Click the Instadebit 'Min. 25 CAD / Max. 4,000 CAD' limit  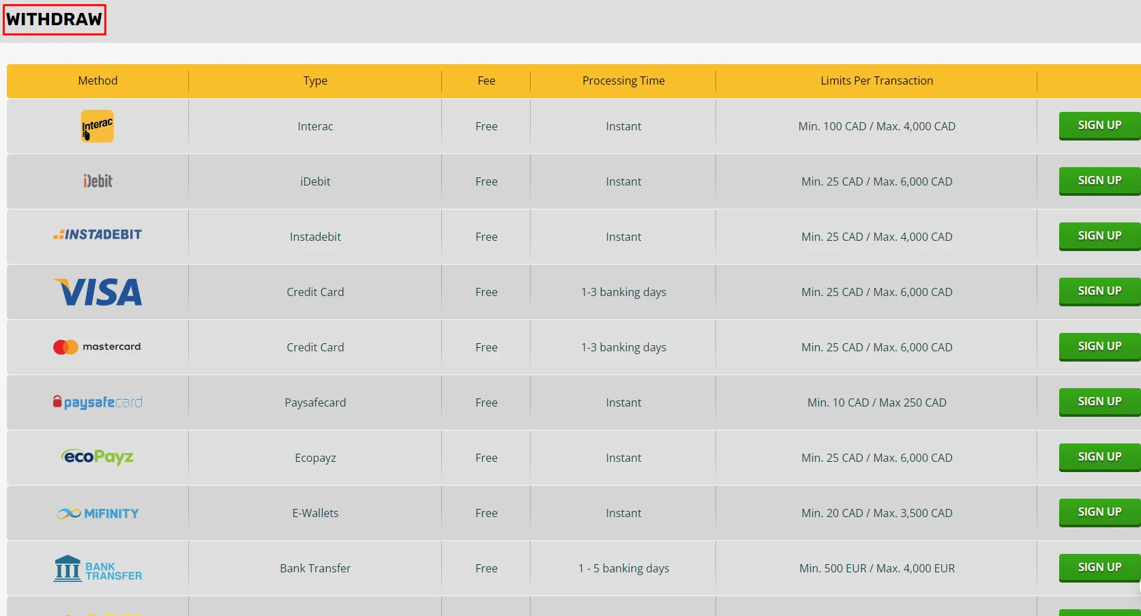tap(876, 237)
